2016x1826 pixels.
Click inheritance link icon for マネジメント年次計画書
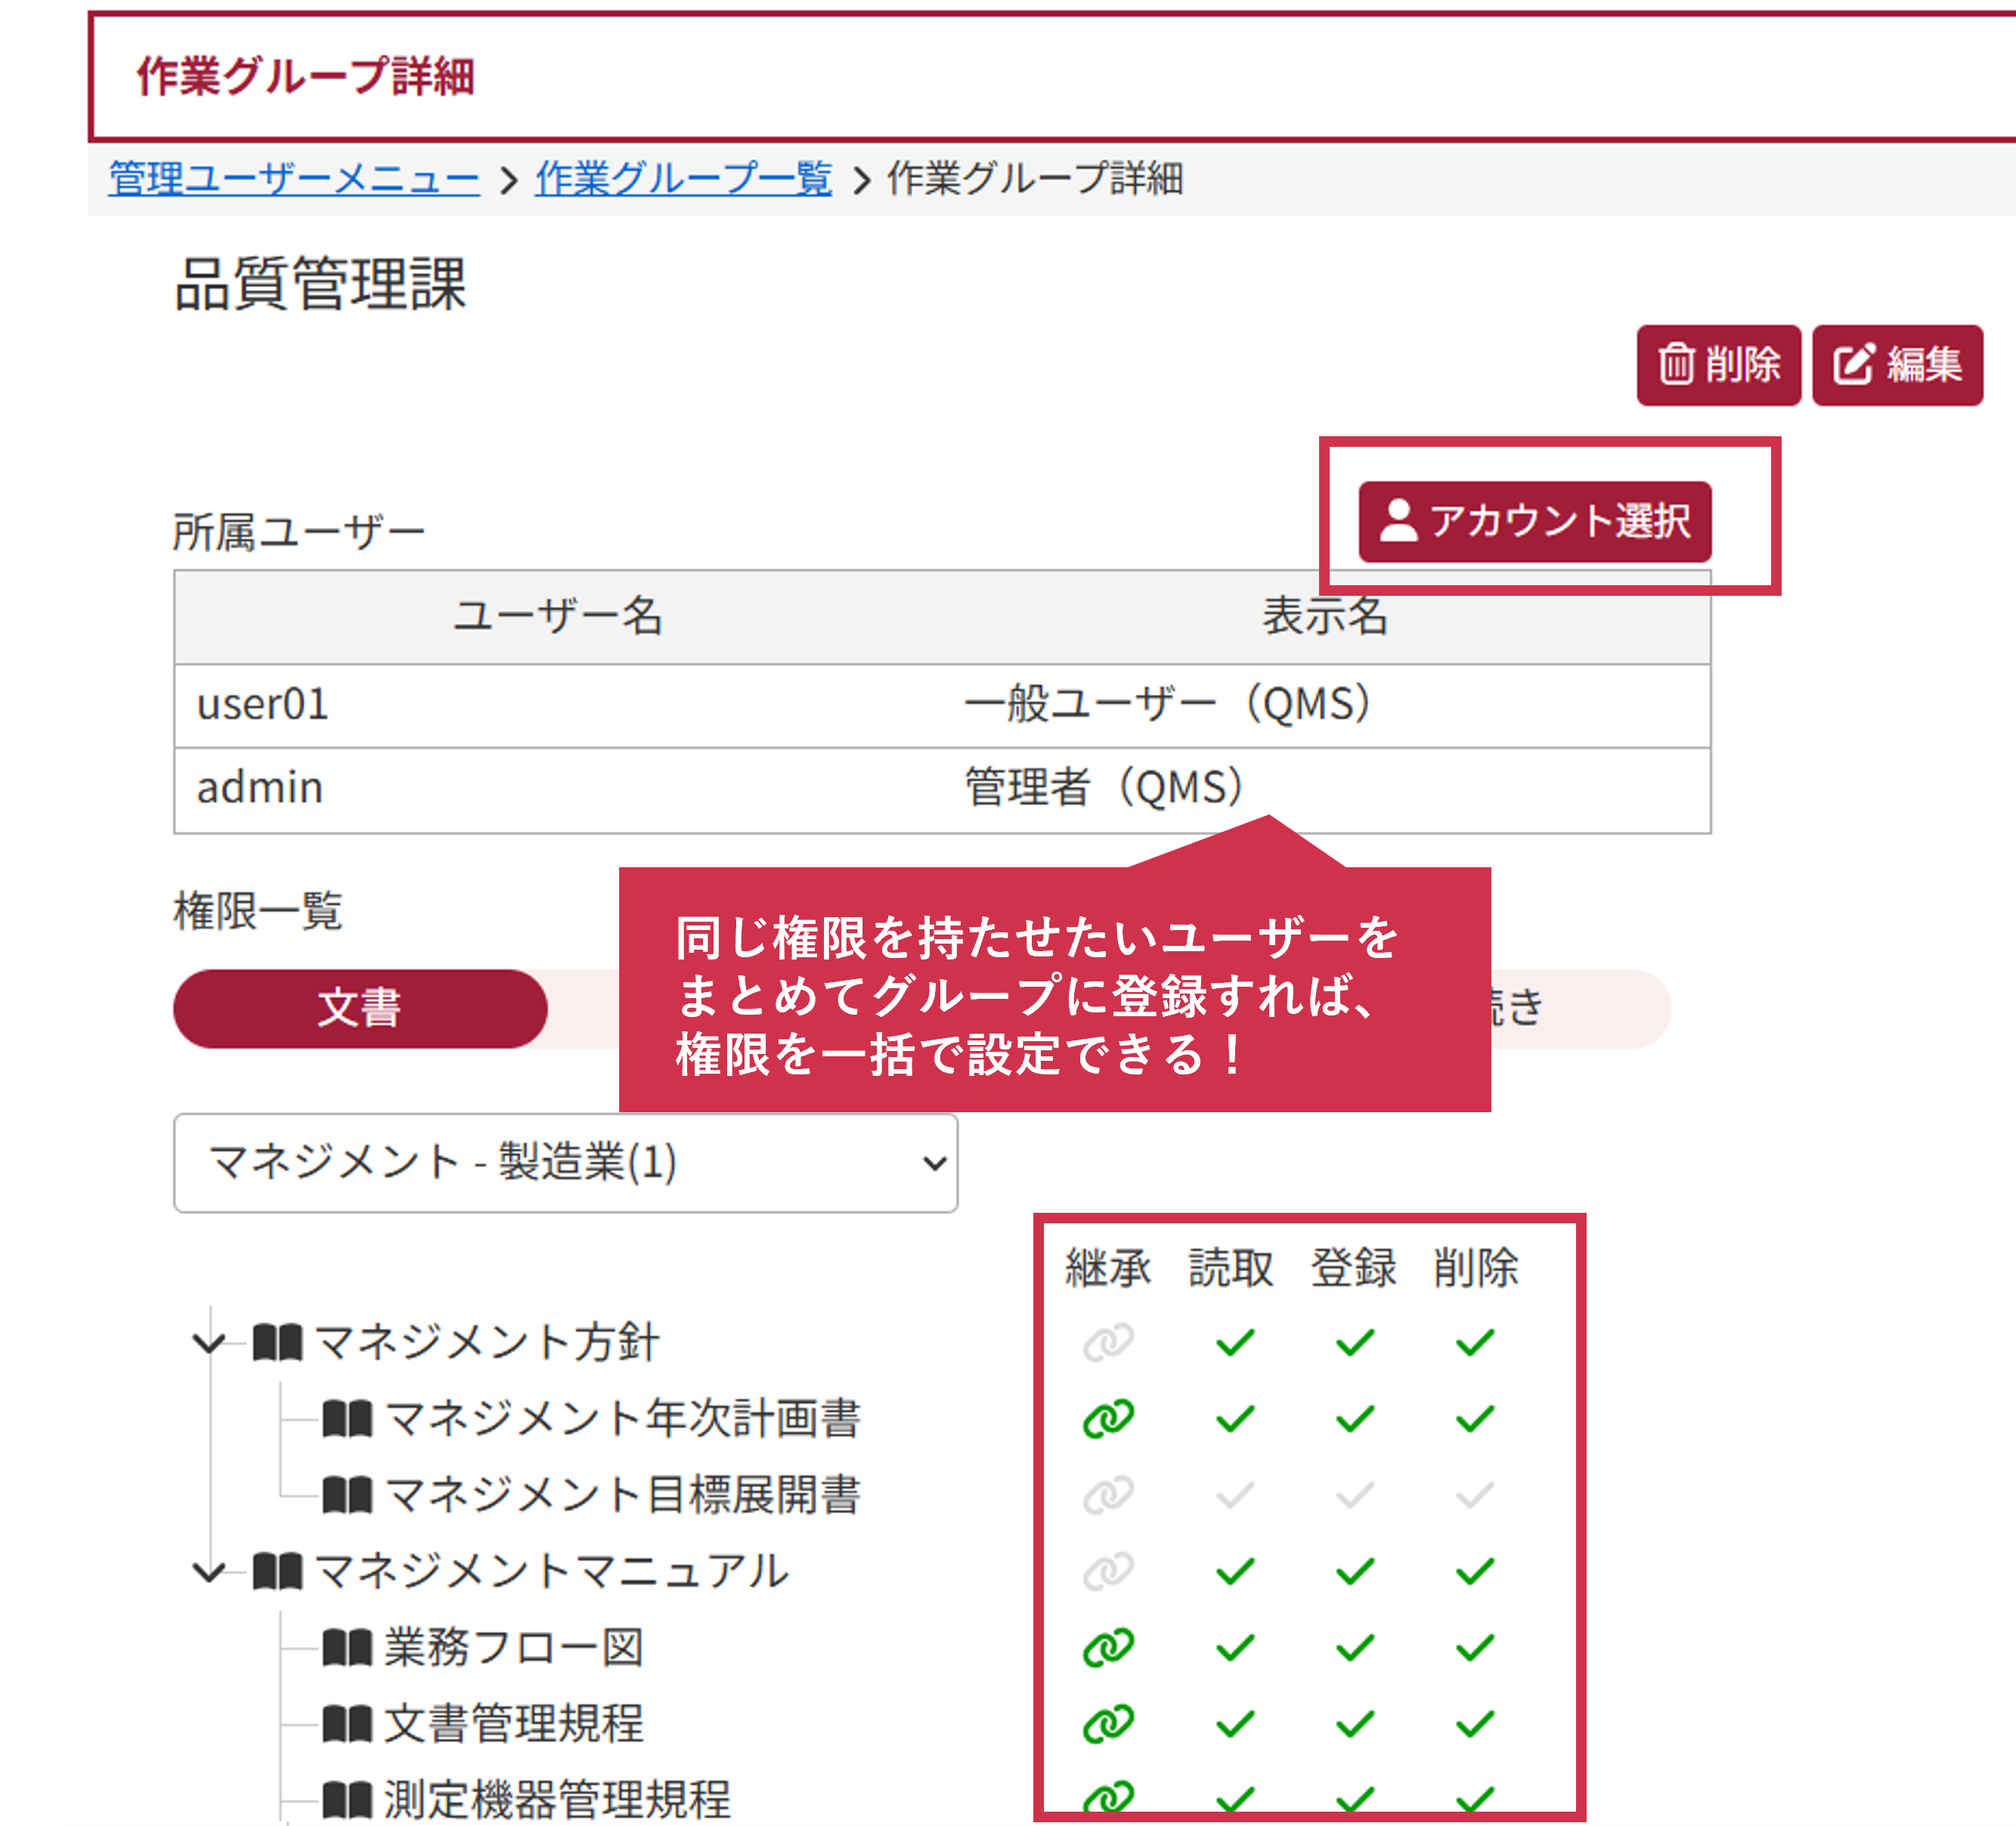(1108, 1418)
